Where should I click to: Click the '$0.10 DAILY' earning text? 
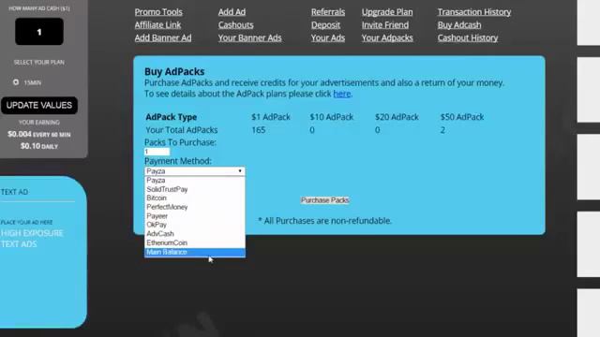39,146
